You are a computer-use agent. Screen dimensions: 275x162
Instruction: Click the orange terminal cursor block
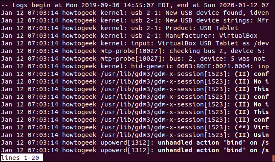click(x=273, y=158)
